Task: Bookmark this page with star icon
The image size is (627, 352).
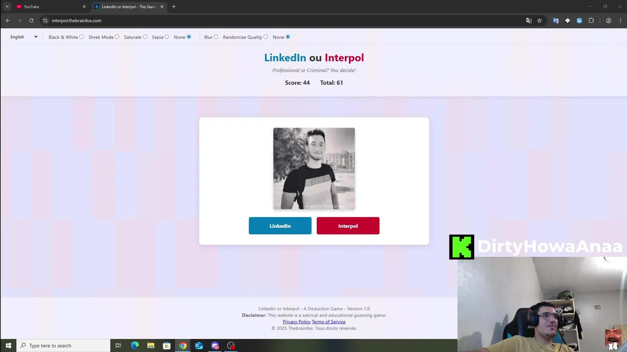Action: click(539, 21)
